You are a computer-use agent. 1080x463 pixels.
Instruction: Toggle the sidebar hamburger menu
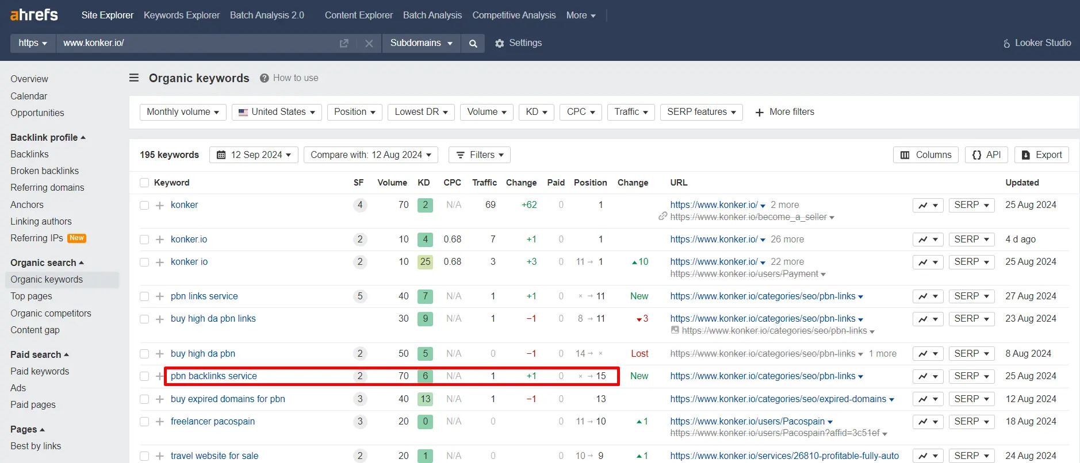pos(134,78)
